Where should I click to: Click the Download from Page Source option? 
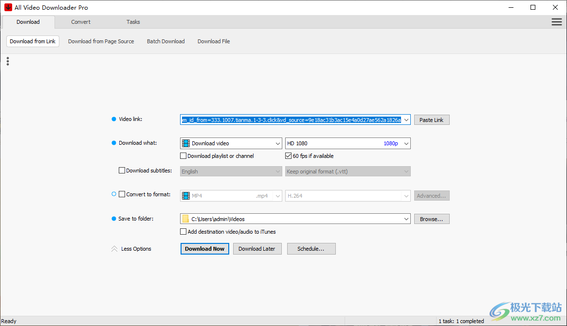click(x=101, y=41)
